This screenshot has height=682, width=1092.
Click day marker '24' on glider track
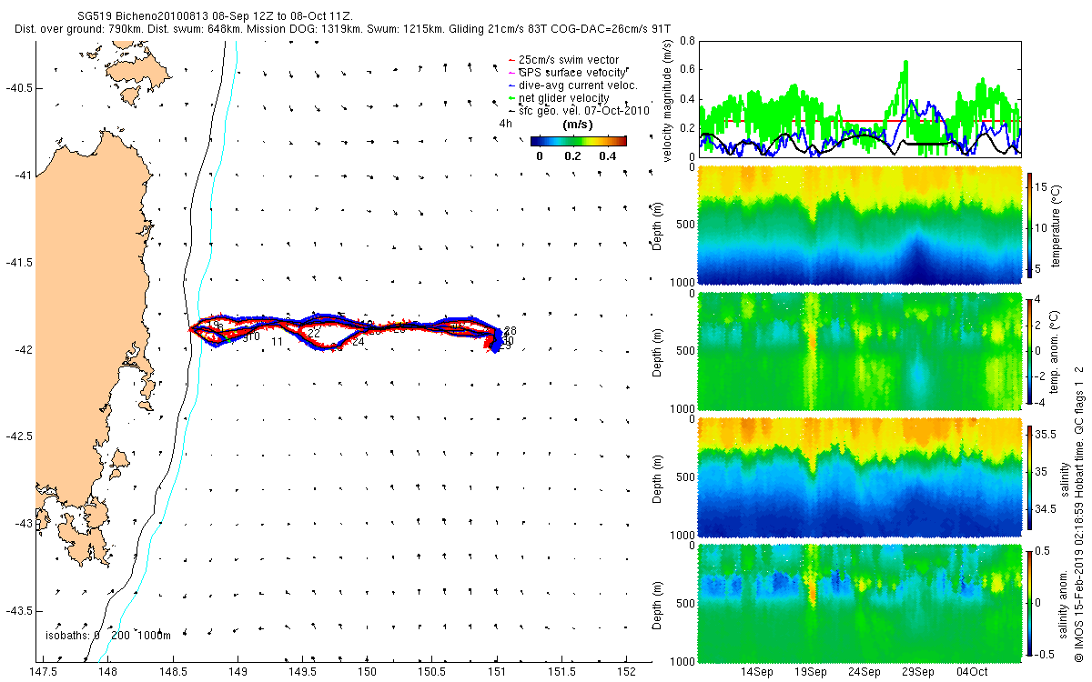[358, 342]
